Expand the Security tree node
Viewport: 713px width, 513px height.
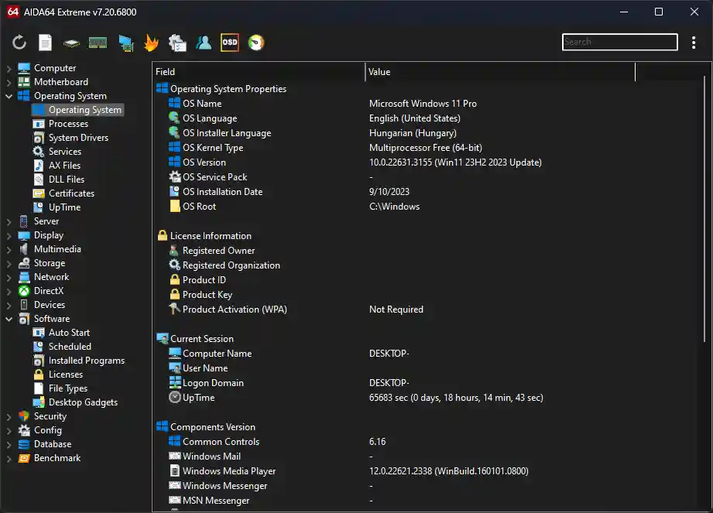9,416
